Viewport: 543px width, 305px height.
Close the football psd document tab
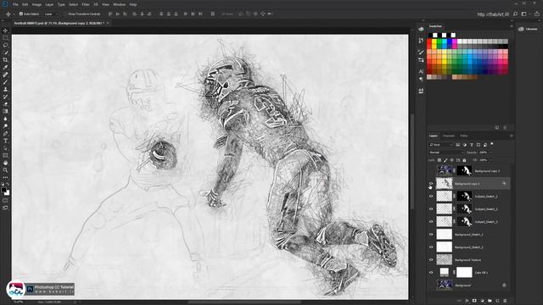(108, 23)
